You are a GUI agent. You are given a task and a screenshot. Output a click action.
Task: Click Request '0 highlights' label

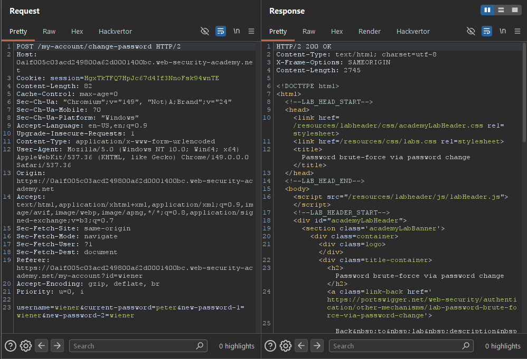coord(237,346)
